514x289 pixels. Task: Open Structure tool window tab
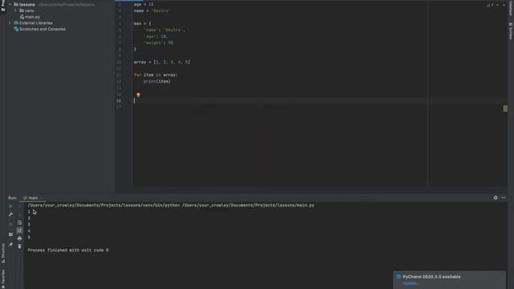tap(3, 254)
